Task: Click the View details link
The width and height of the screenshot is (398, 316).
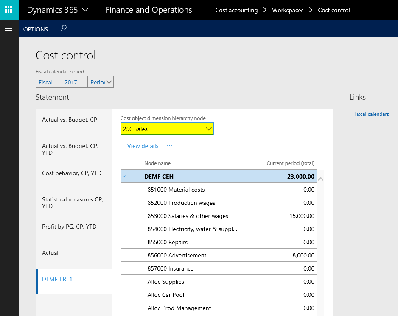Action: tap(143, 146)
